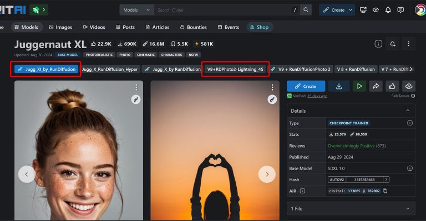Screen dimensions: 426x221
Task: Click the blue Create button in sidebar
Action: (305, 86)
